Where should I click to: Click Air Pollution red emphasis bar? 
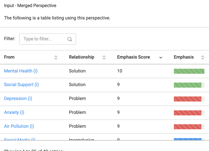pyautogui.click(x=188, y=127)
